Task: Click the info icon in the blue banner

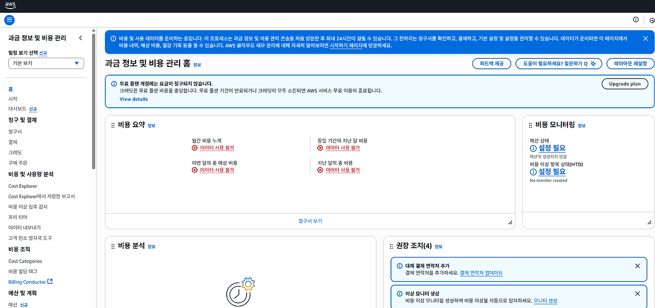Action: coord(114,38)
